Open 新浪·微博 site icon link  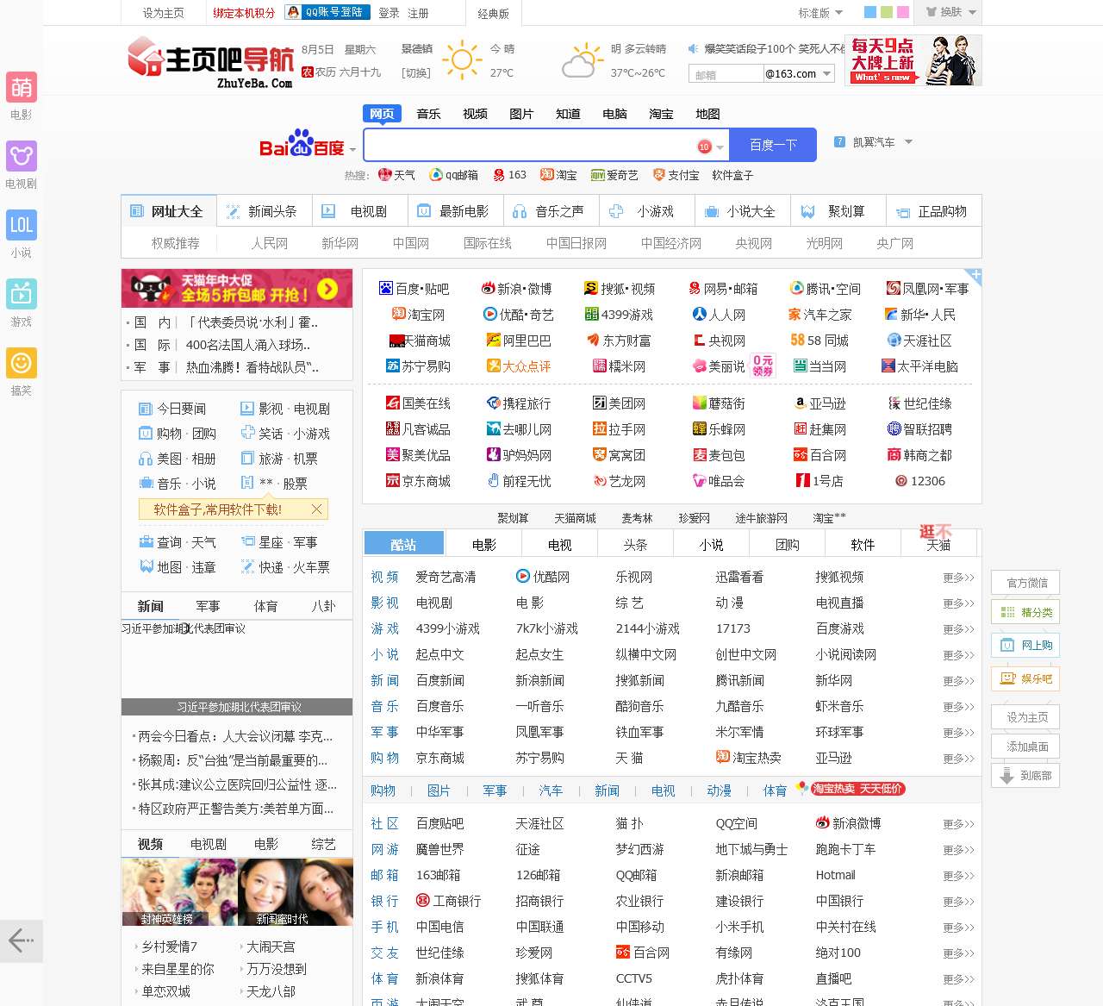click(x=516, y=289)
